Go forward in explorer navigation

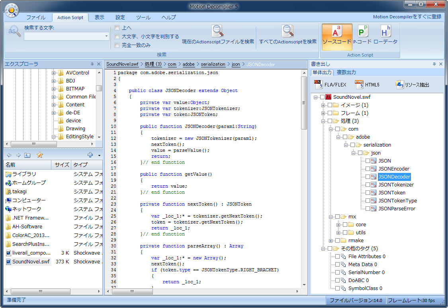(18, 155)
